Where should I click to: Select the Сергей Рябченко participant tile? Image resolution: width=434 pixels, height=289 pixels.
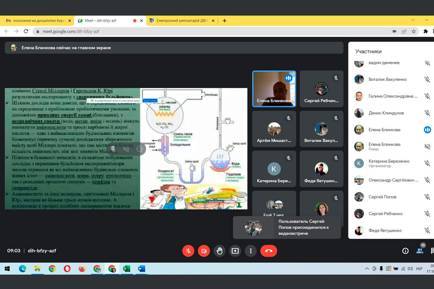click(321, 89)
